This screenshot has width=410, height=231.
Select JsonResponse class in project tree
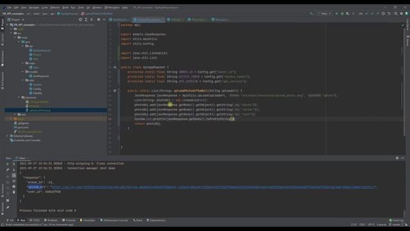pos(39,76)
